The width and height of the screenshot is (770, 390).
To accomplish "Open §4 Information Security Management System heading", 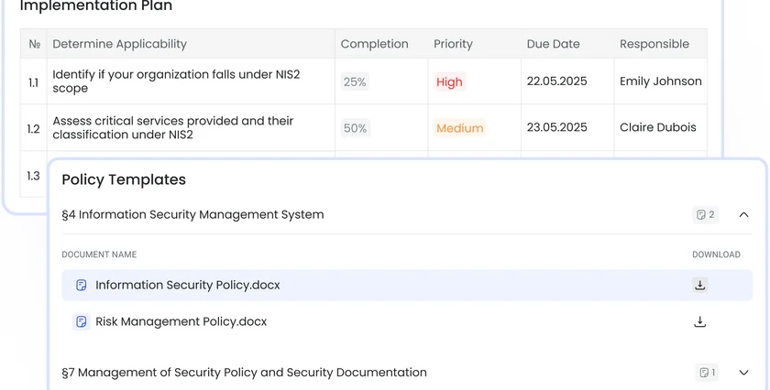I will click(x=192, y=215).
